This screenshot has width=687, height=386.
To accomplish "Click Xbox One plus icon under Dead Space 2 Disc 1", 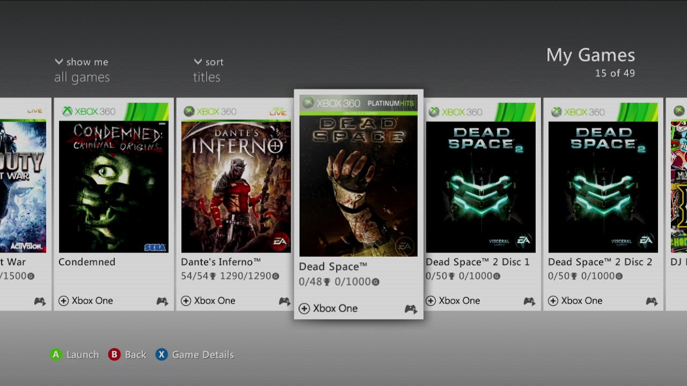I will click(430, 301).
